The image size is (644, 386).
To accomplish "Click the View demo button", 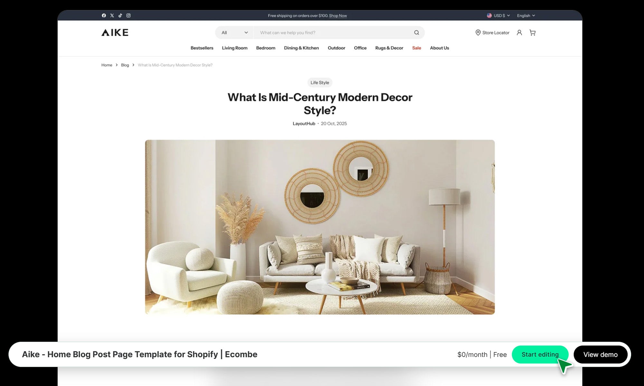I will click(600, 354).
